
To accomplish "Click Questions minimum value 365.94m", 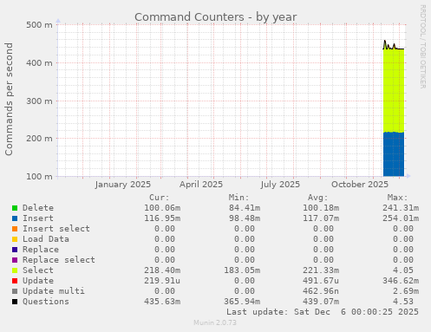I will (242, 302).
